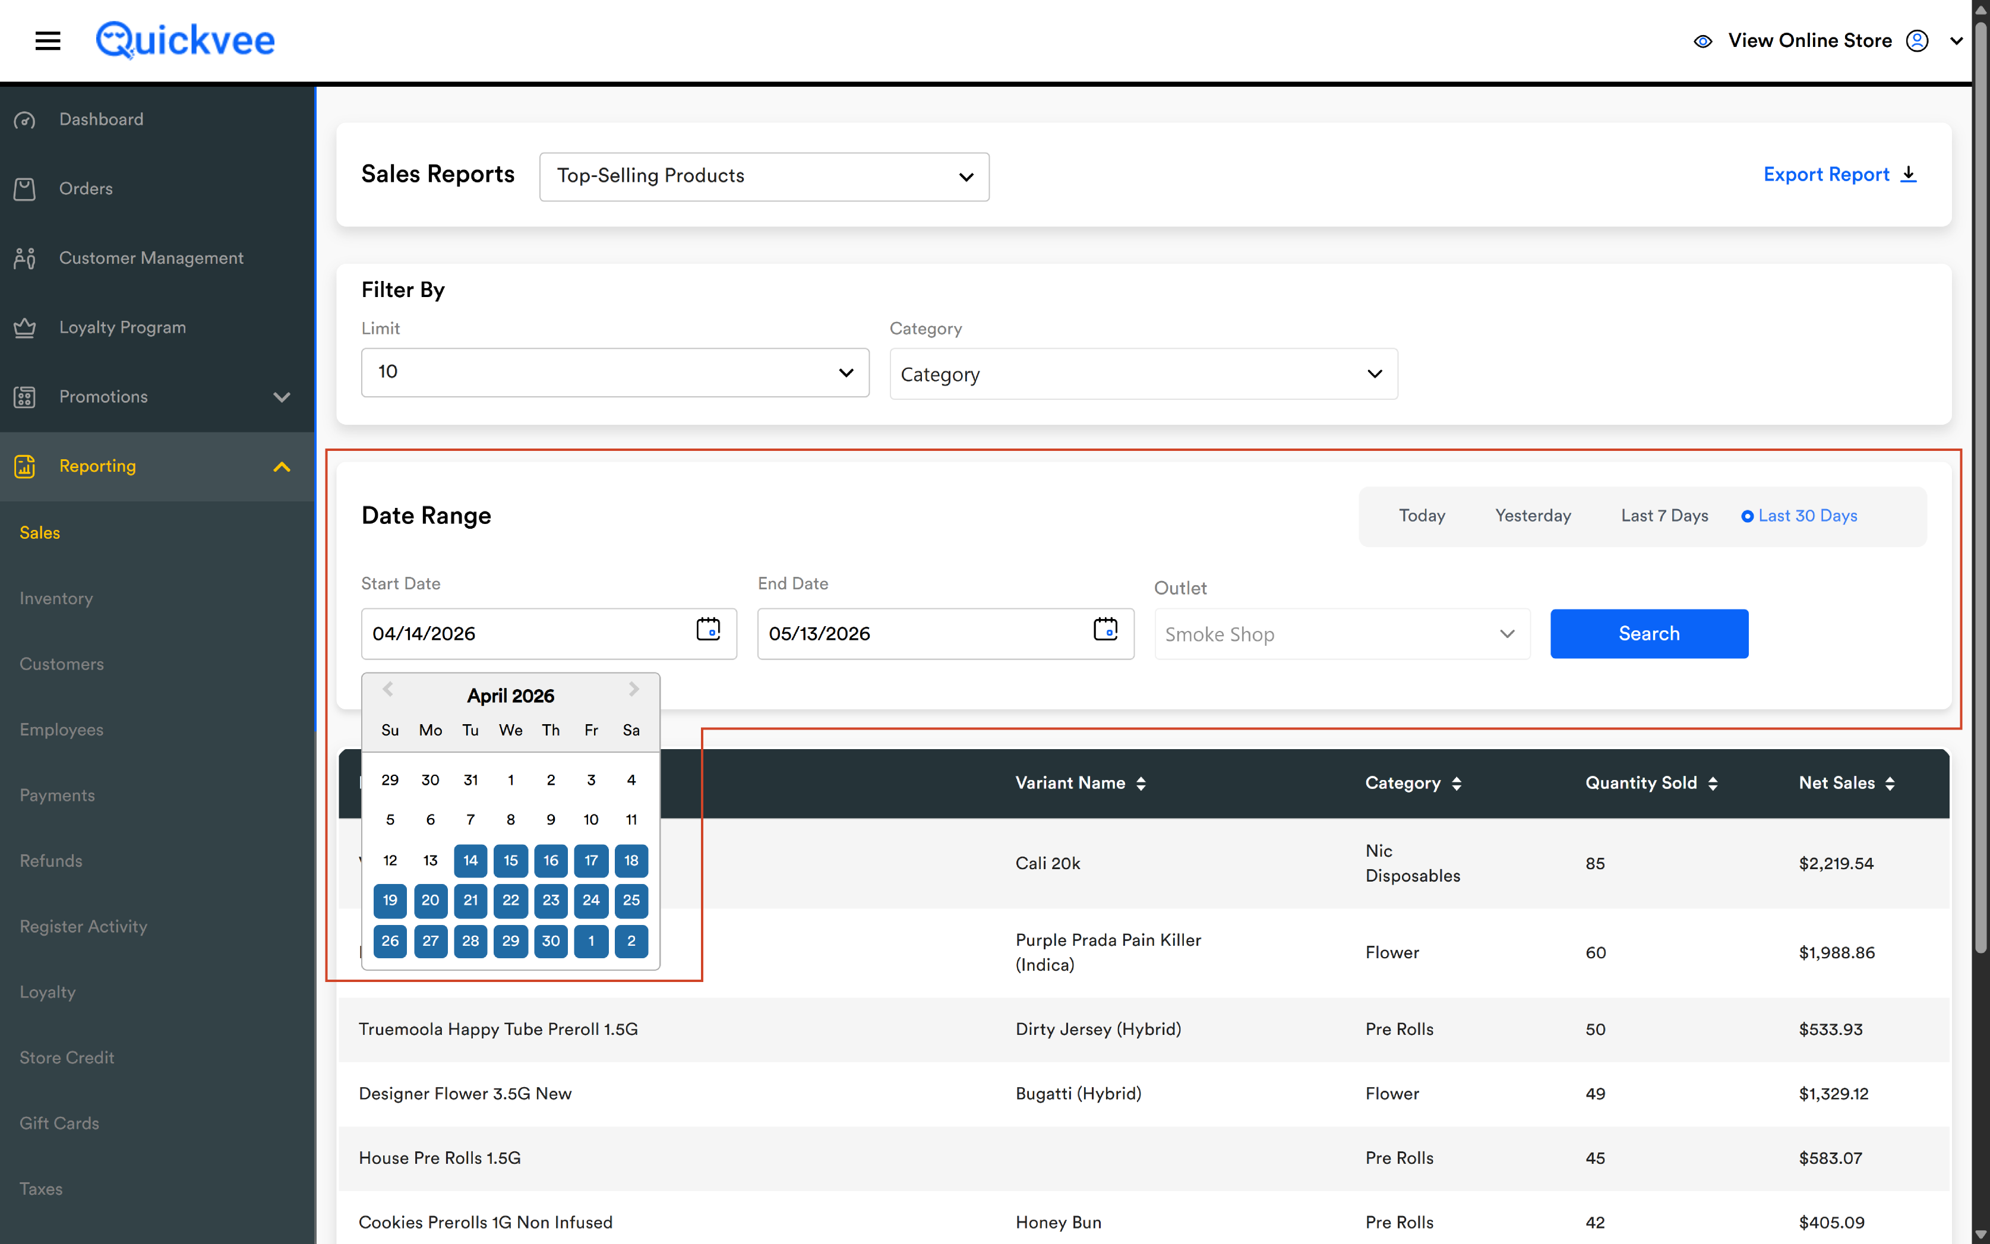The image size is (1990, 1244).
Task: Click the eye icon beside View Online Store
Action: pyautogui.click(x=1703, y=41)
